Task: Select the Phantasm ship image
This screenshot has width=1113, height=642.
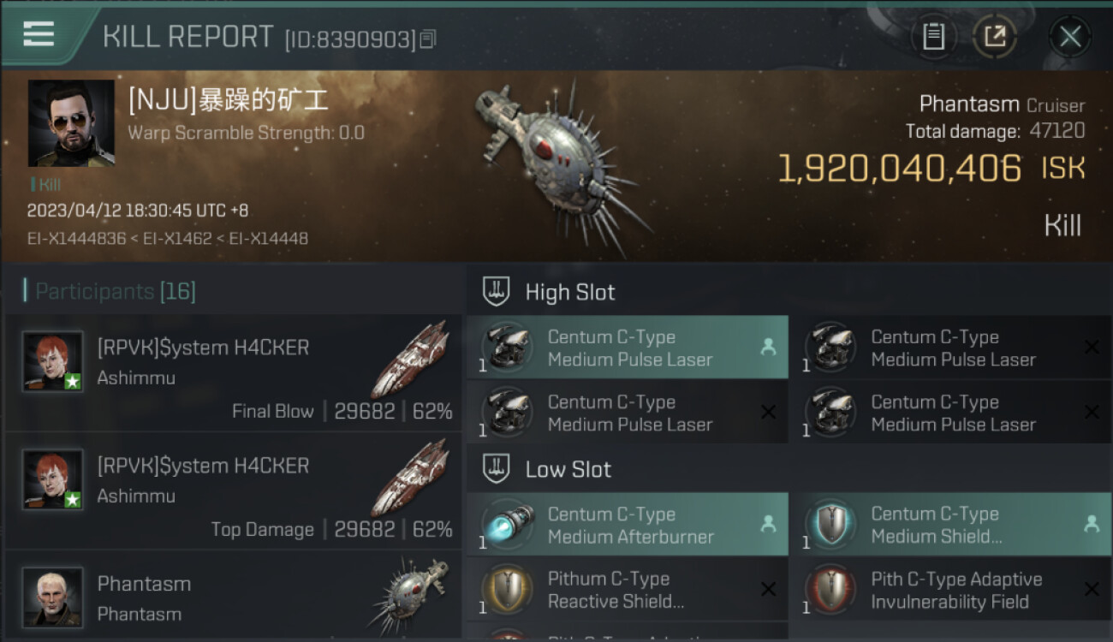Action: pyautogui.click(x=561, y=165)
